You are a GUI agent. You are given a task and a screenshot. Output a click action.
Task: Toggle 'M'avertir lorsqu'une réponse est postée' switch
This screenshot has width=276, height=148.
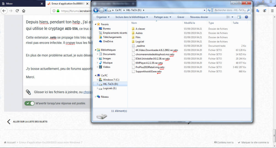[x=30, y=103]
